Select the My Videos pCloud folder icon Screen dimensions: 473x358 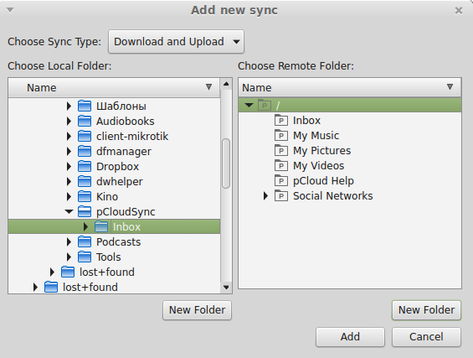281,165
